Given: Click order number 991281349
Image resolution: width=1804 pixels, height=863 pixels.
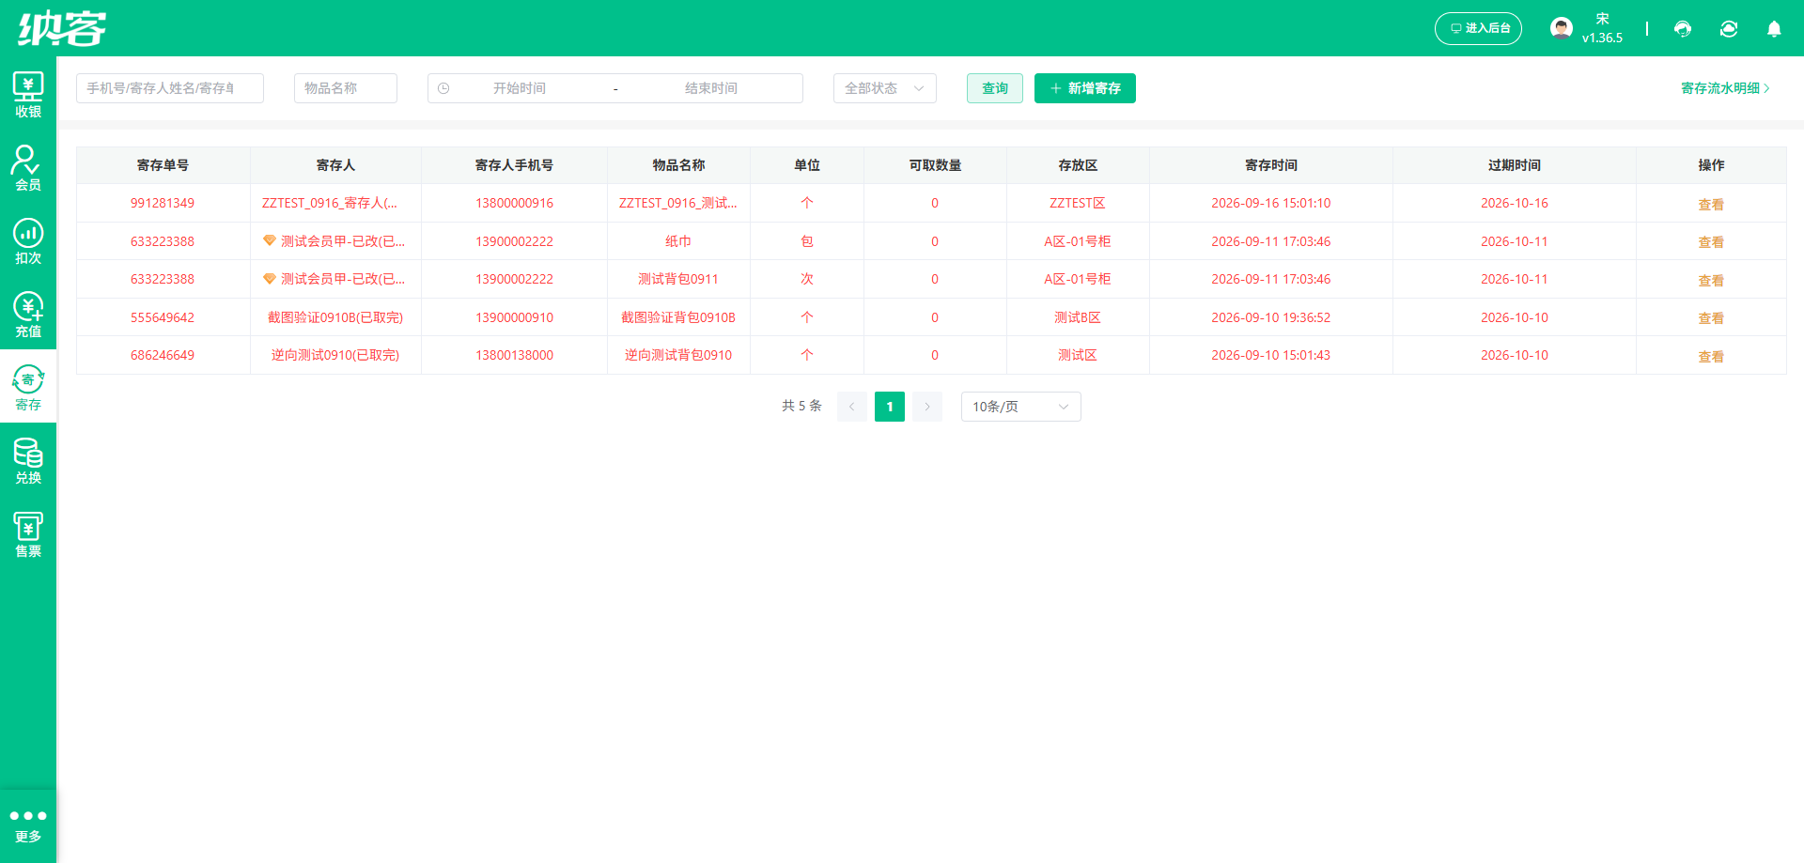Looking at the screenshot, I should point(163,203).
